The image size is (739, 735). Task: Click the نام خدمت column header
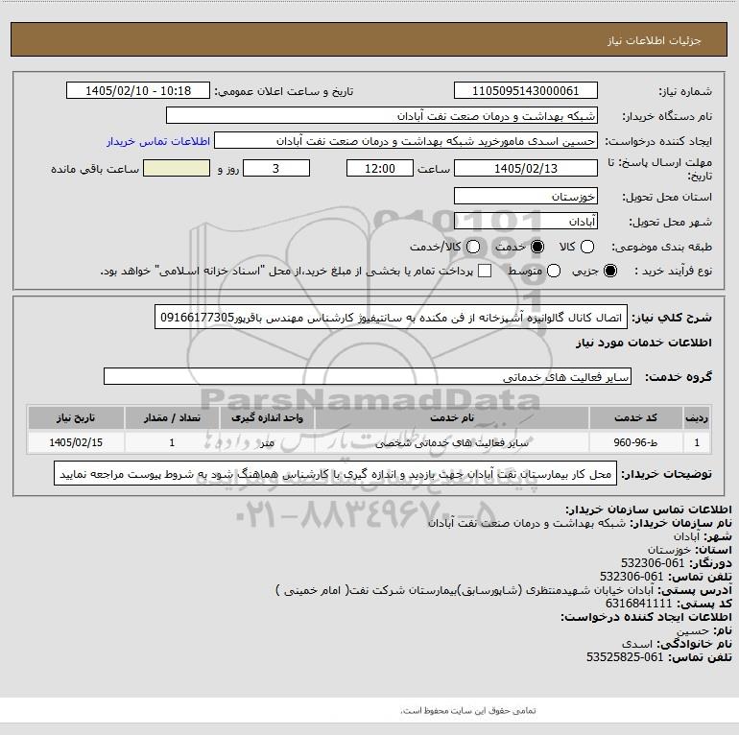click(x=451, y=417)
